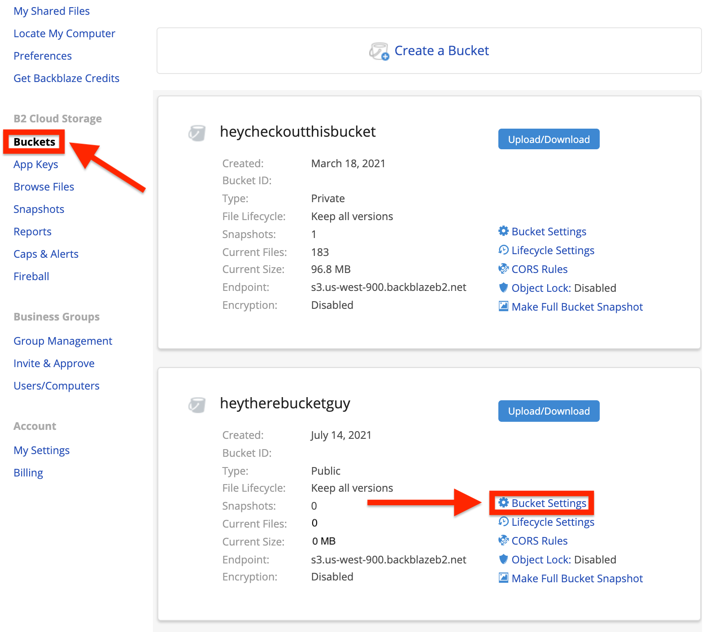The image size is (715, 632).
Task: Go to Invite & Approve
Action: click(x=54, y=364)
